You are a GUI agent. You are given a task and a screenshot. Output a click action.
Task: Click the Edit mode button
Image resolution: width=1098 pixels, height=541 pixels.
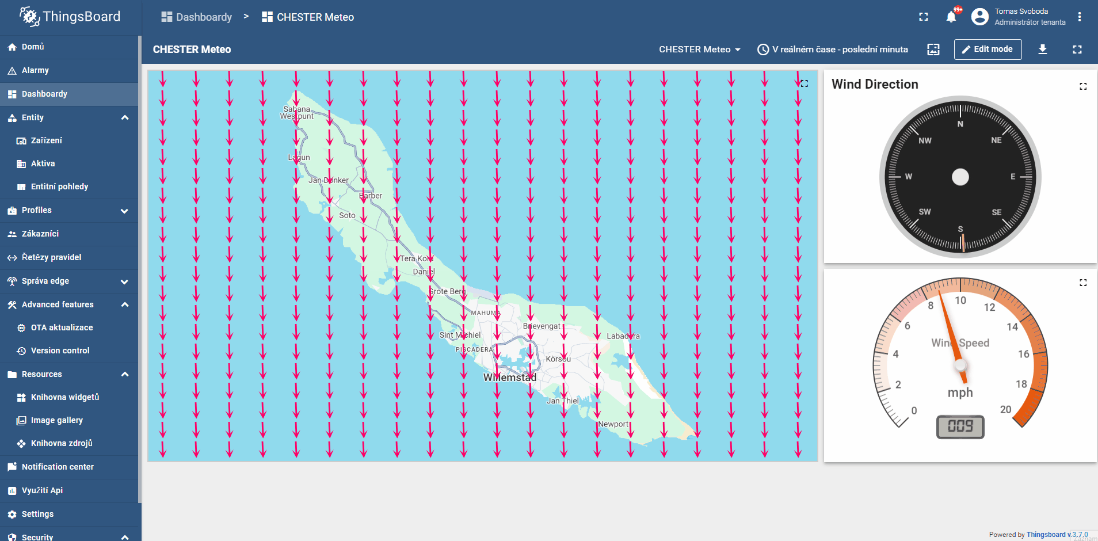988,49
